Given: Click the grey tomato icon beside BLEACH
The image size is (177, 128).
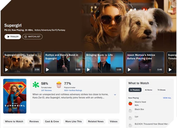Looking at the screenshot, I should click(130, 125).
